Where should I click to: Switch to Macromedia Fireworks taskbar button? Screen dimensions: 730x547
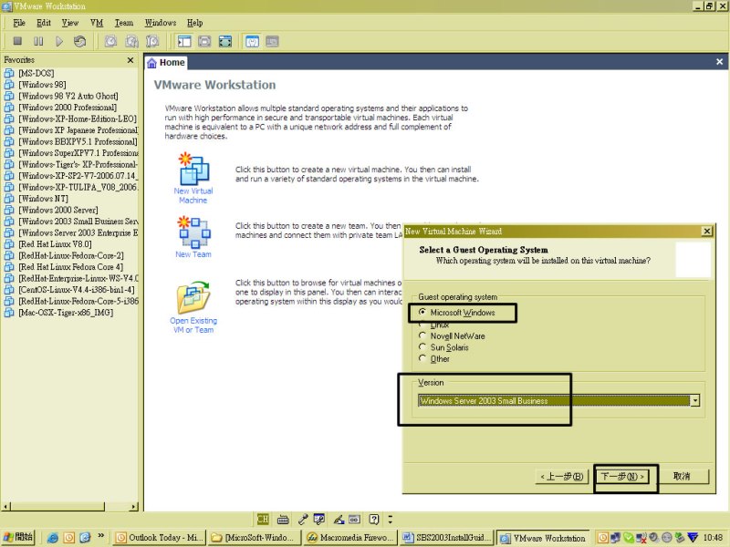(350, 538)
